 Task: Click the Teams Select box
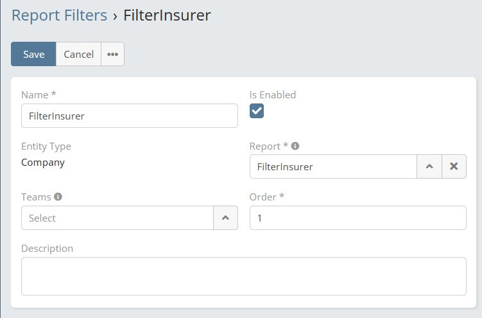pos(117,218)
